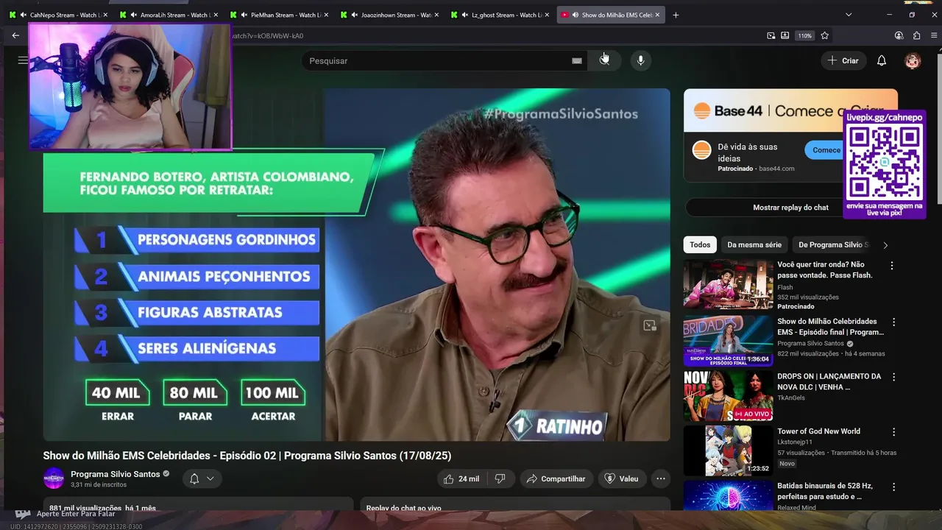Viewport: 942px width, 530px height.
Task: Click the Programa Silvio Santos channel avatar
Action: point(54,478)
